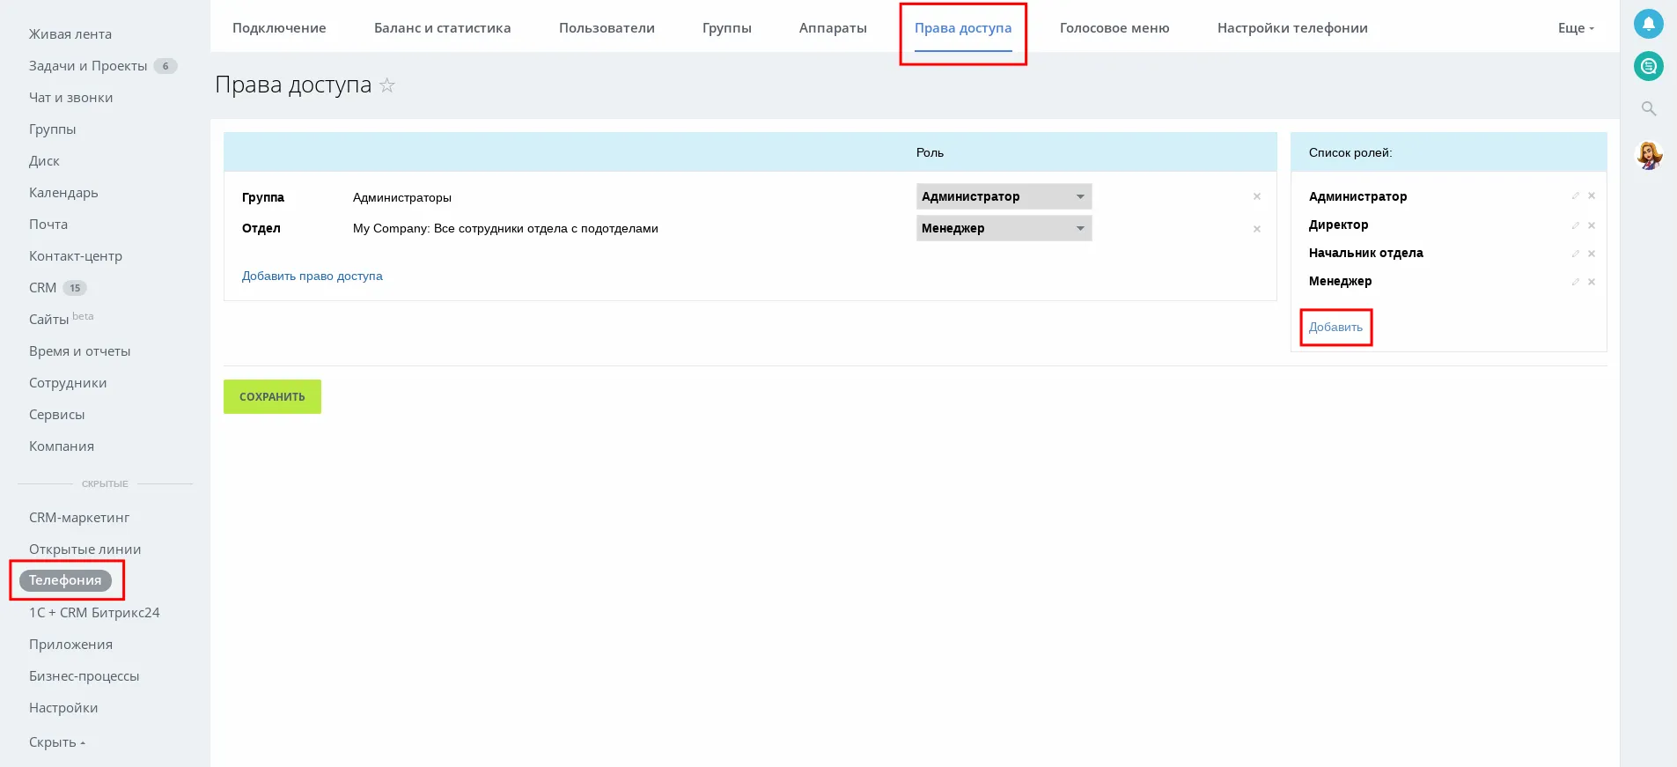This screenshot has height=767, width=1677.
Task: Click the search magnifier icon
Action: click(1648, 109)
